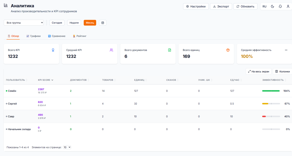
Task: Toggle dark mode with moon icon
Action: (x=272, y=7)
